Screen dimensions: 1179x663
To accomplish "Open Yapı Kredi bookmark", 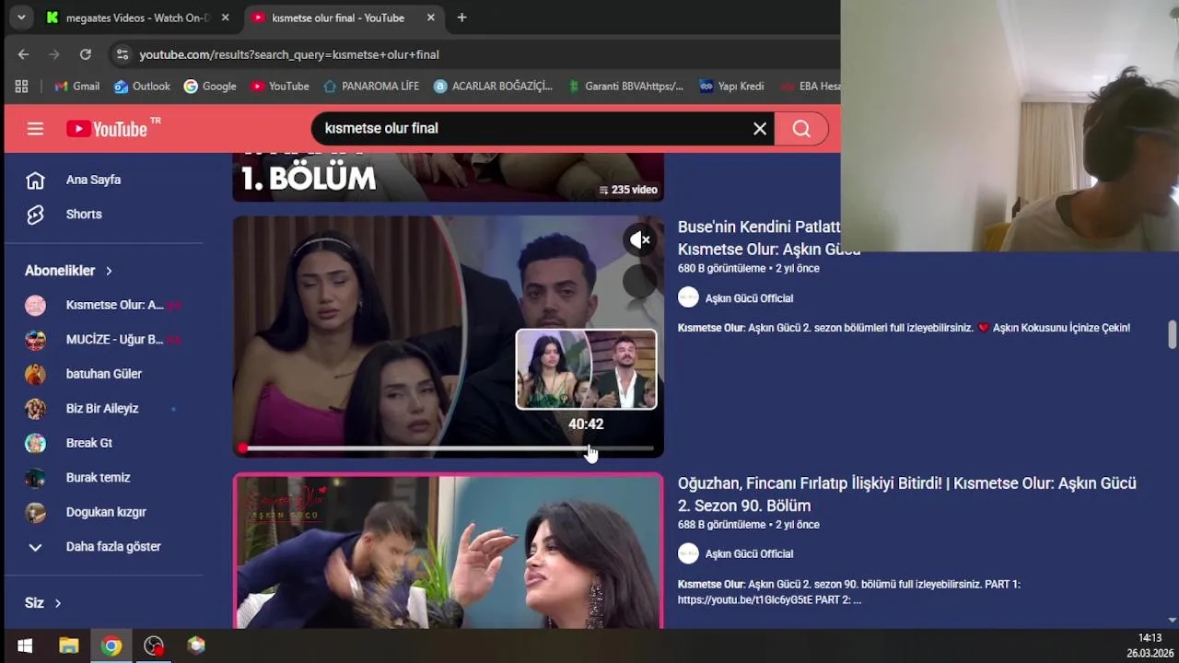I will tap(731, 86).
